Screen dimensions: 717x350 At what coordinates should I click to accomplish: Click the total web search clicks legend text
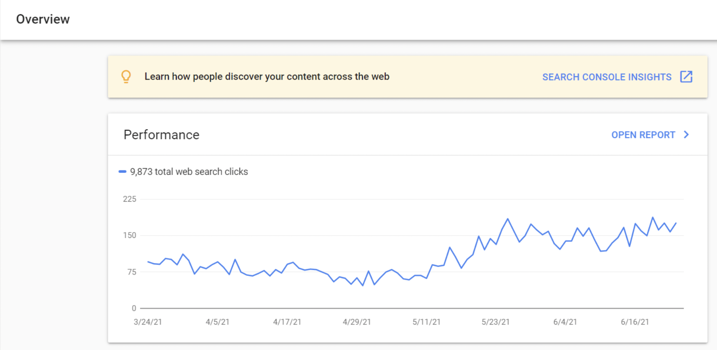click(x=189, y=172)
